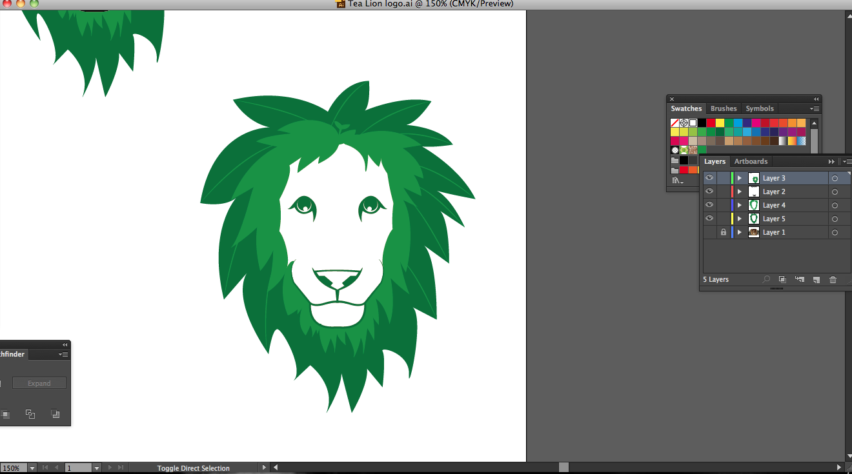Click the target circle for Layer 2
Image resolution: width=852 pixels, height=474 pixels.
[x=835, y=192]
